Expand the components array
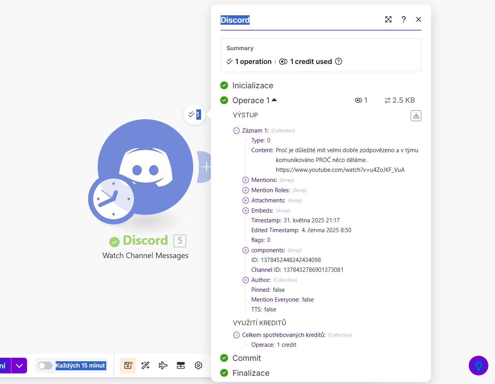This screenshot has width=495, height=384. 246,250
